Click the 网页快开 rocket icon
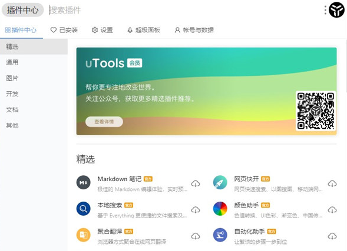The image size is (347, 251). (220, 183)
